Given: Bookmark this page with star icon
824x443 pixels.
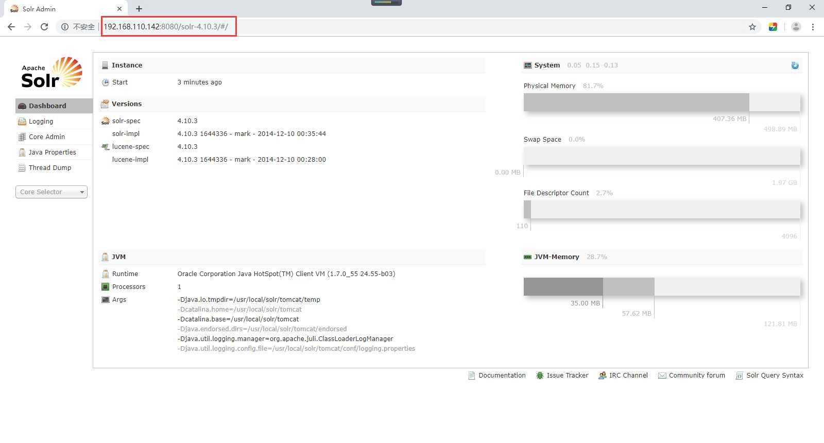Looking at the screenshot, I should tap(752, 27).
